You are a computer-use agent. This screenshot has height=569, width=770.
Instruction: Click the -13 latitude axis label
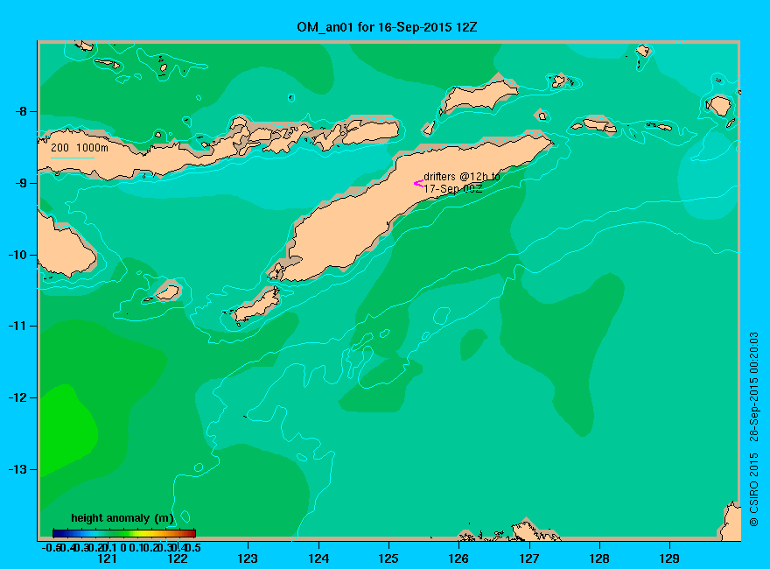click(17, 469)
